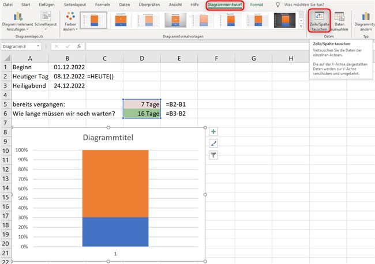
Task: Click the Heiligabend cell
Action: tap(30, 86)
